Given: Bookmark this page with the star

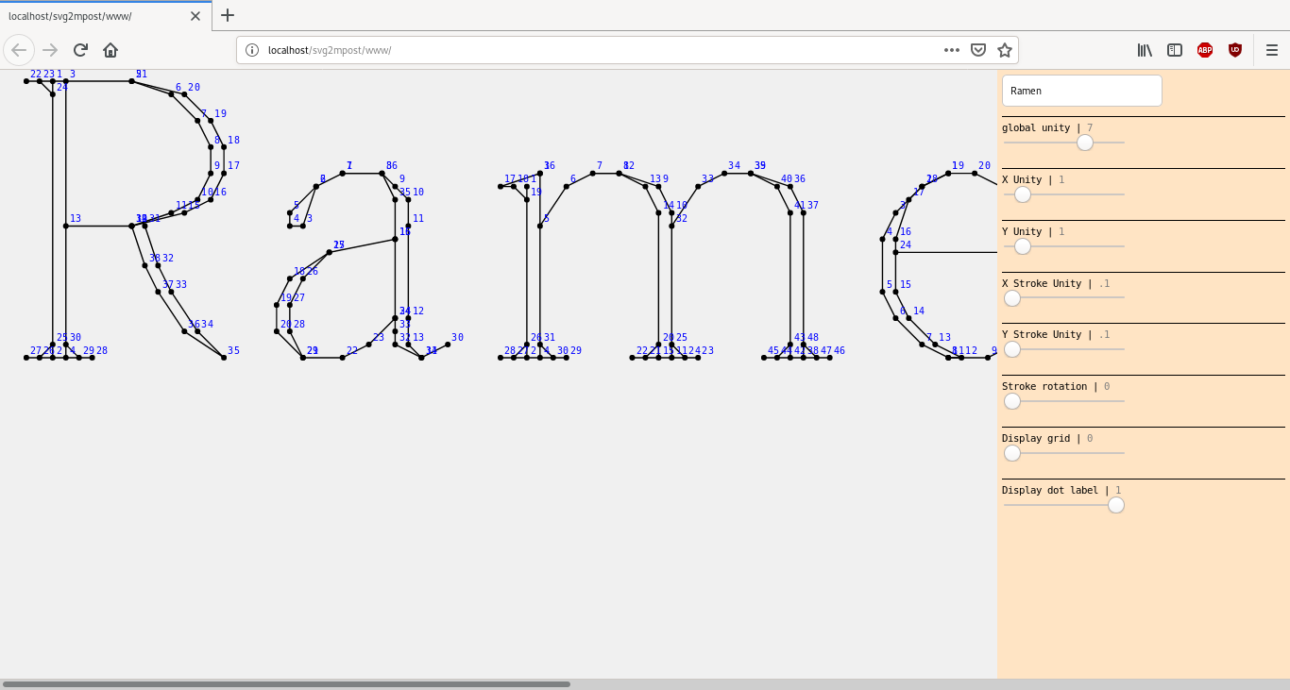Looking at the screenshot, I should point(1005,50).
